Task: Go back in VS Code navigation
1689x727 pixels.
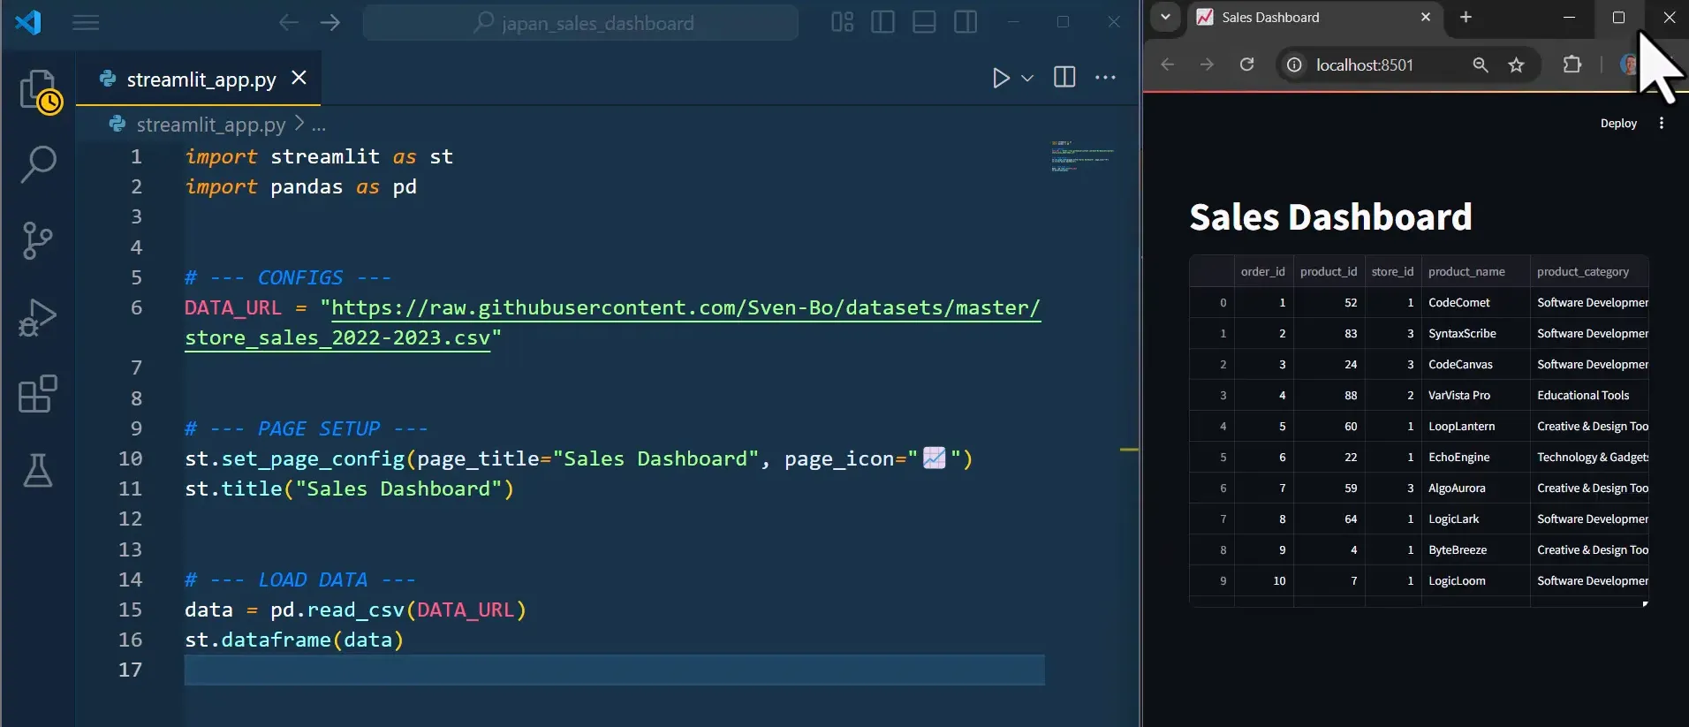Action: pos(288,23)
